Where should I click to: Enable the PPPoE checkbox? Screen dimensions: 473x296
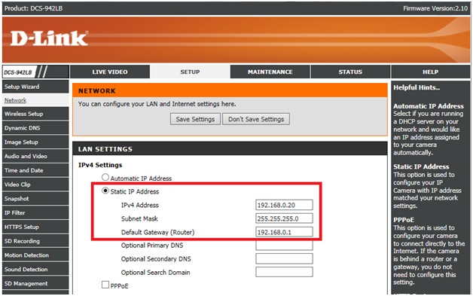click(x=105, y=285)
